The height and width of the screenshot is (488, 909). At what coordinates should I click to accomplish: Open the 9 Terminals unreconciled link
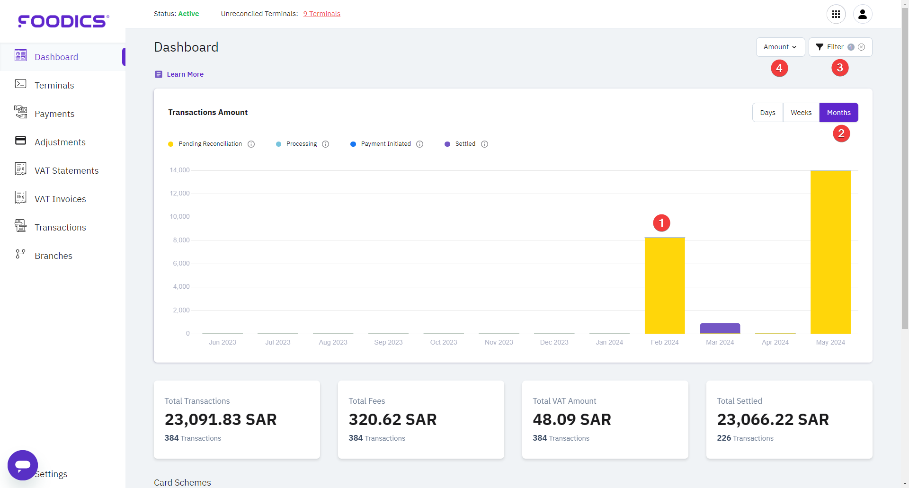321,13
